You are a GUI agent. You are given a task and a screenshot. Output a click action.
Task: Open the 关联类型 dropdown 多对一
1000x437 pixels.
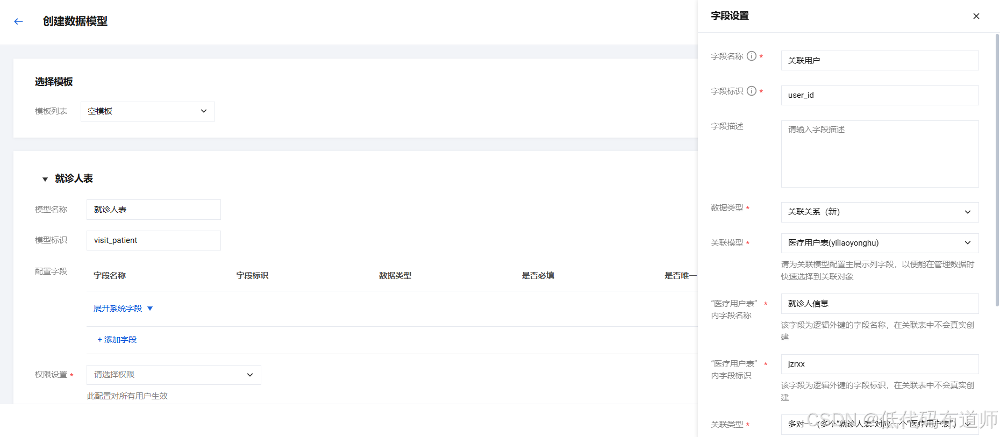pos(880,424)
